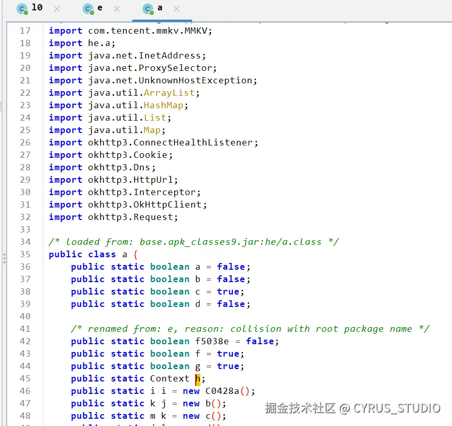
Task: Click boolean field f on line 43
Action: click(x=198, y=354)
